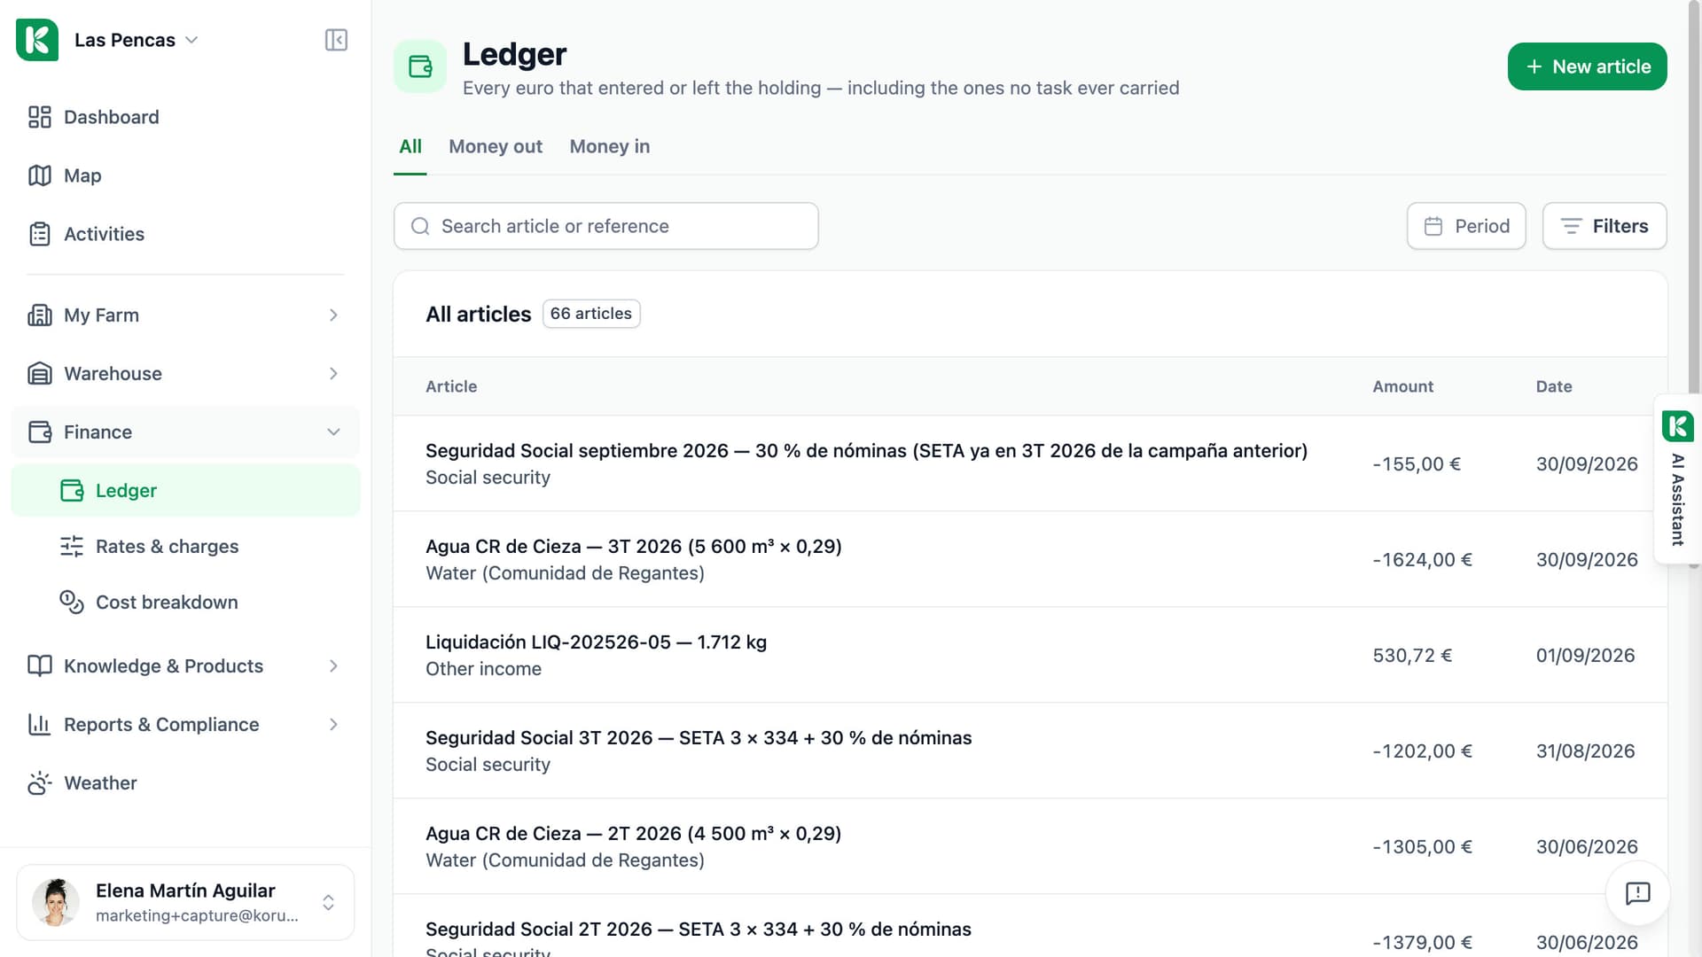The image size is (1702, 957).
Task: Collapse the sidebar panel icon
Action: [x=336, y=40]
